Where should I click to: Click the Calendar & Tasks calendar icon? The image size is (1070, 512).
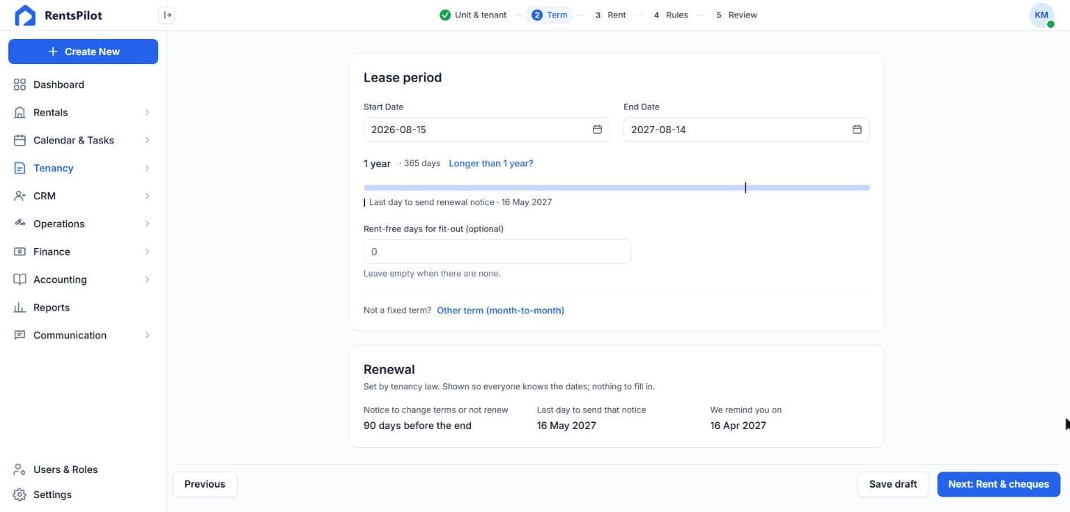[20, 140]
